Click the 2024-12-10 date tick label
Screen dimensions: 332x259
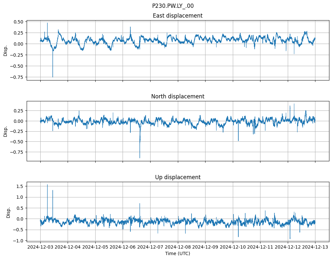click(233, 247)
